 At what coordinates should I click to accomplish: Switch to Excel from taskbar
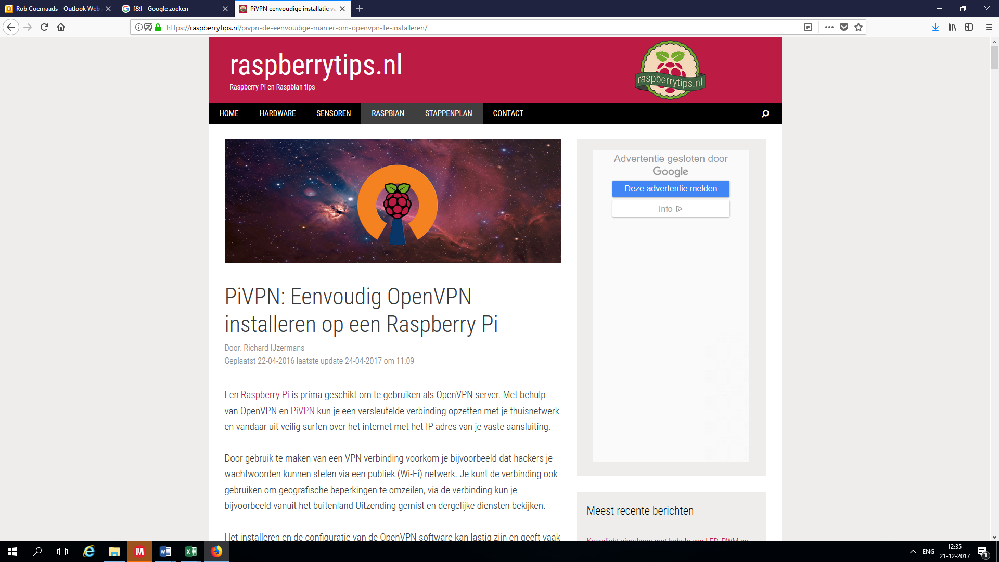click(x=190, y=552)
